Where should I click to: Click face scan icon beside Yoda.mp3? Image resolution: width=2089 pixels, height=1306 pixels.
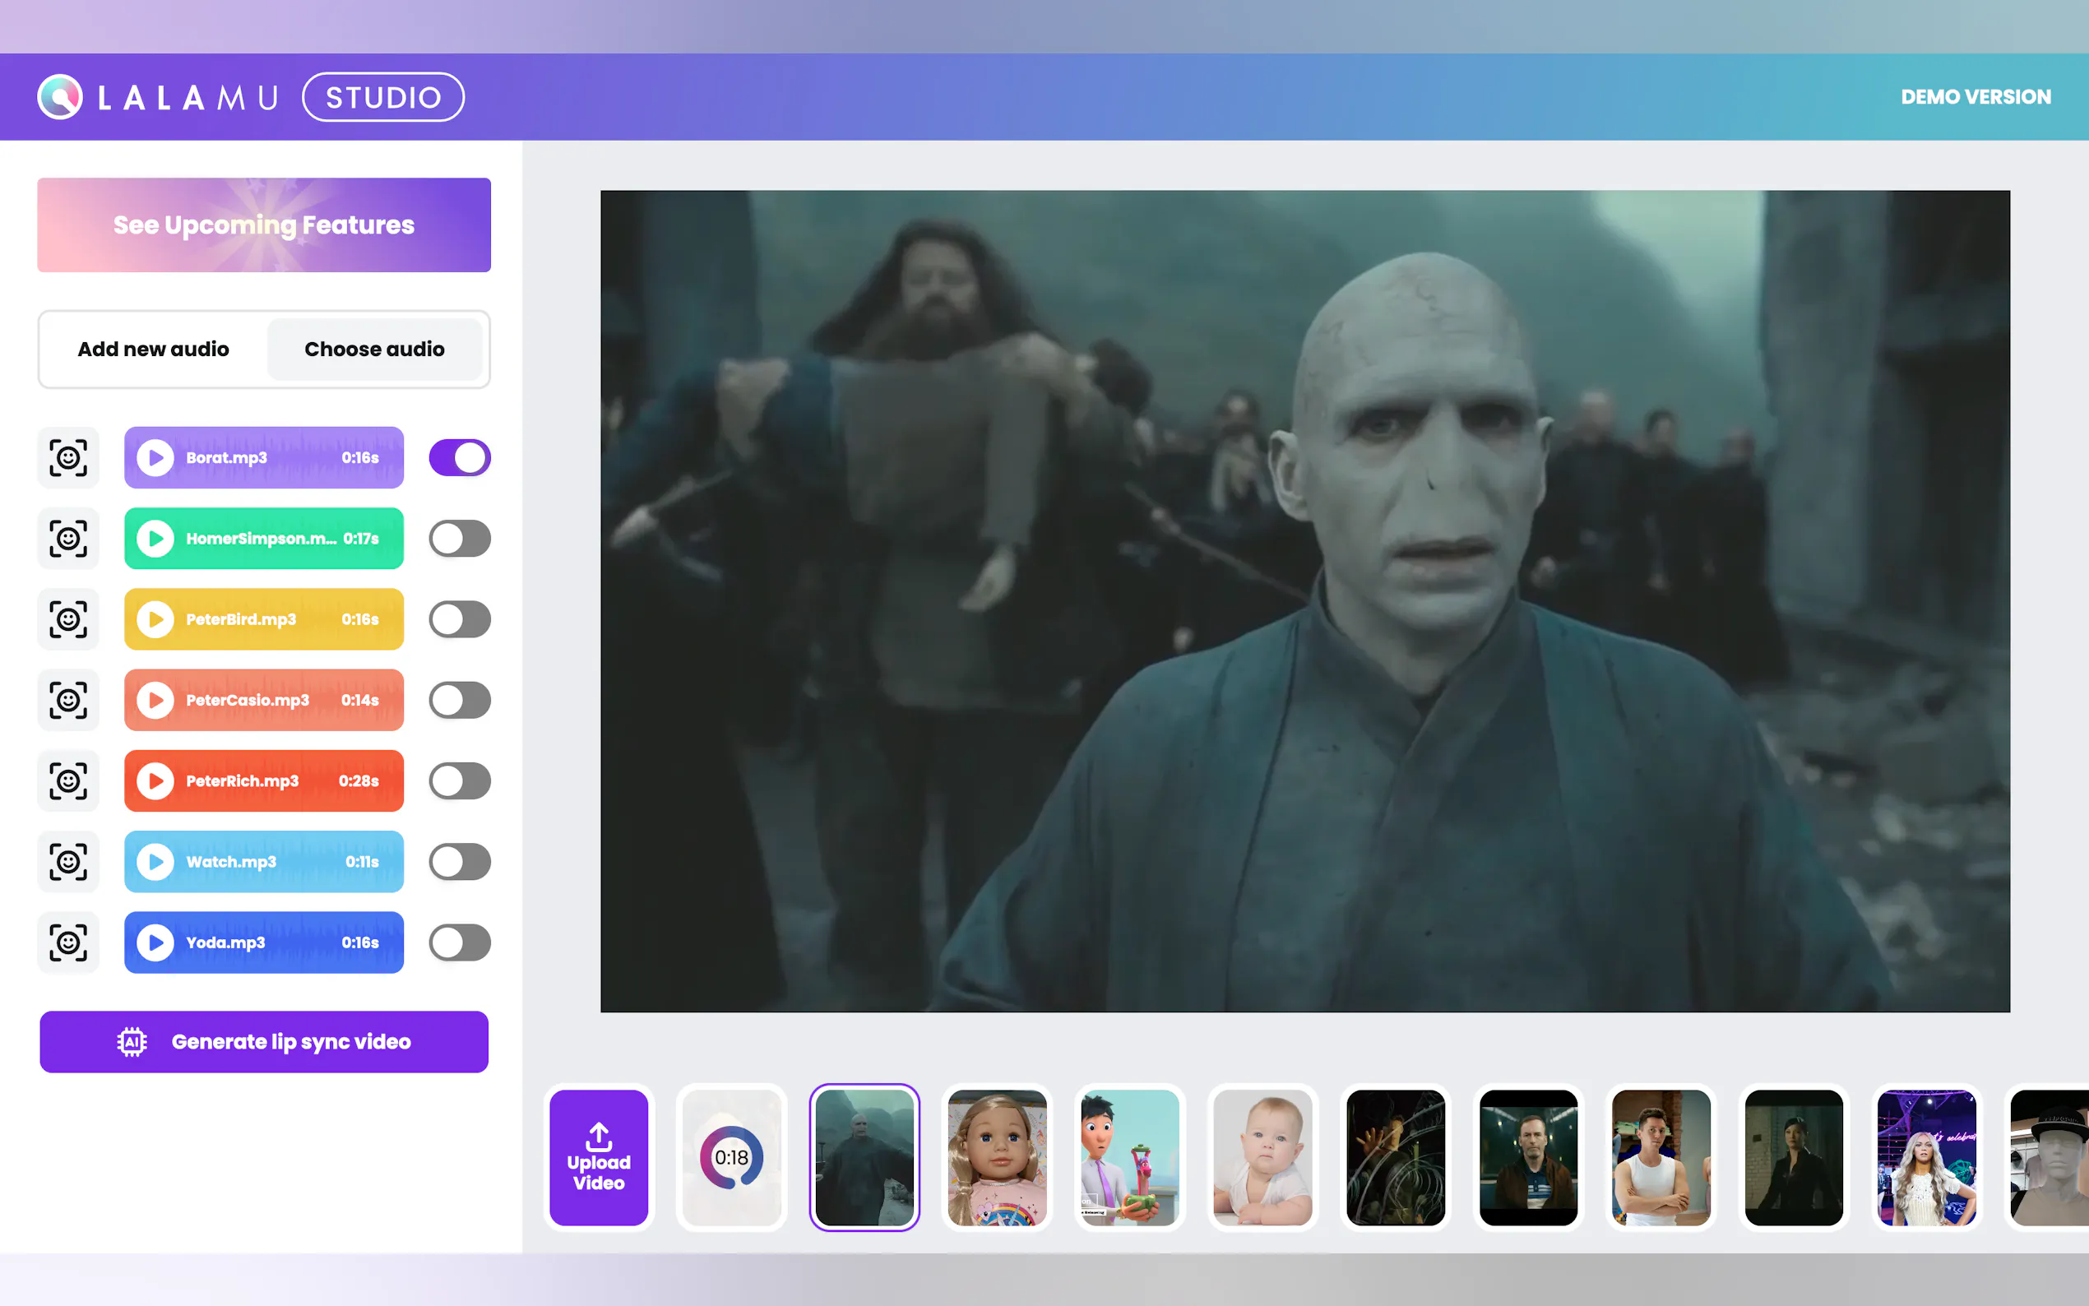click(x=68, y=942)
